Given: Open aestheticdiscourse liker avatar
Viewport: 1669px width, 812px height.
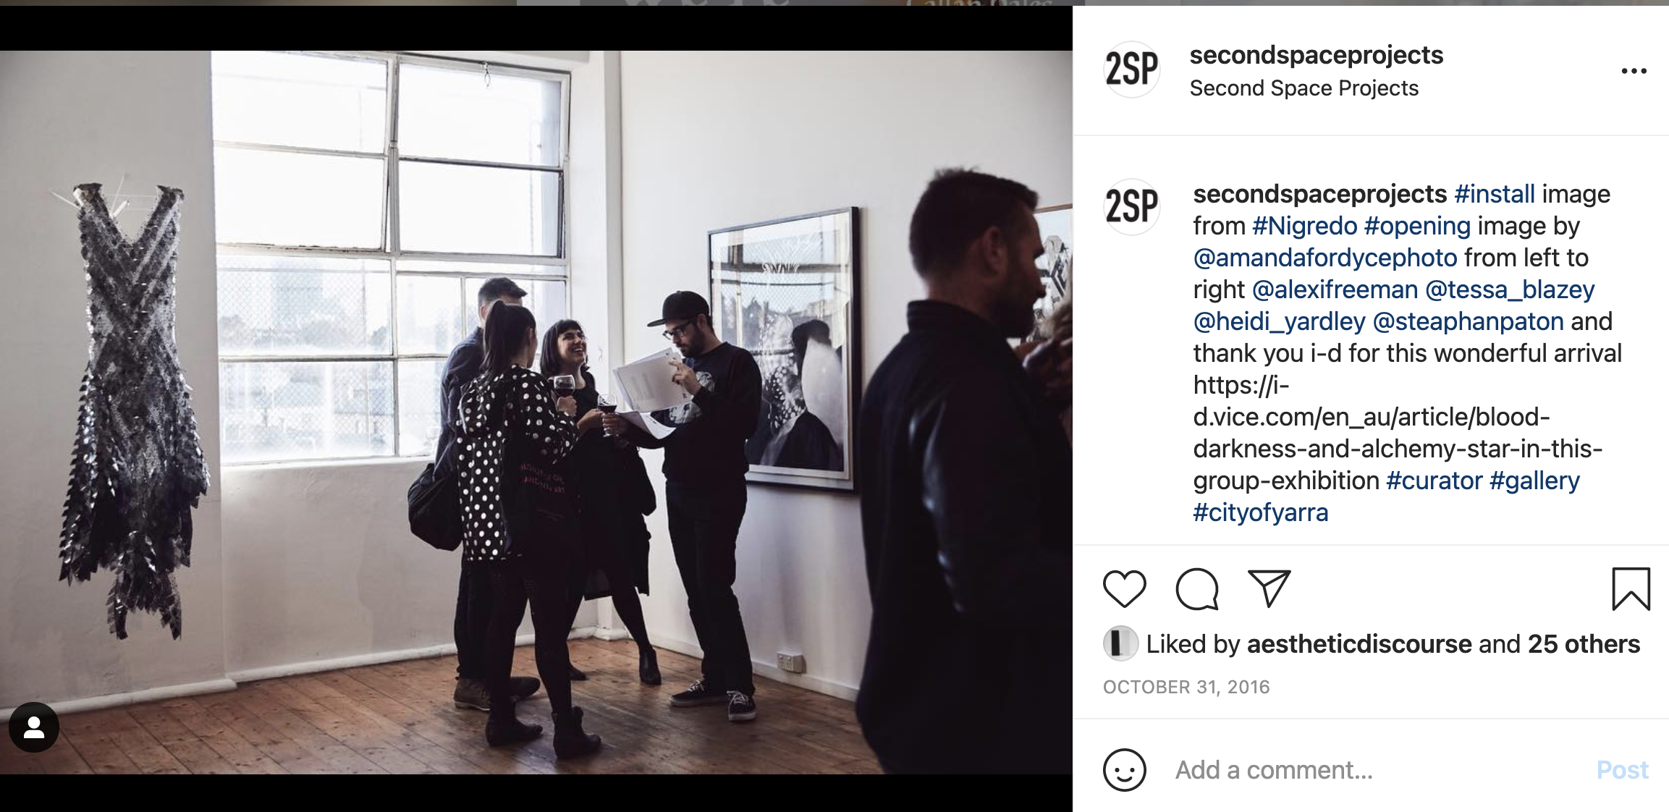Looking at the screenshot, I should pyautogui.click(x=1120, y=643).
